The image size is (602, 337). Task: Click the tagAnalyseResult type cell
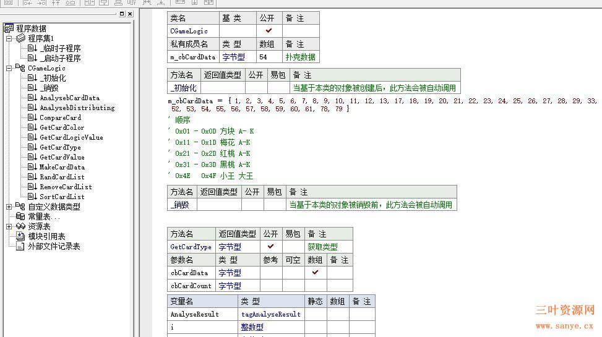(271, 314)
